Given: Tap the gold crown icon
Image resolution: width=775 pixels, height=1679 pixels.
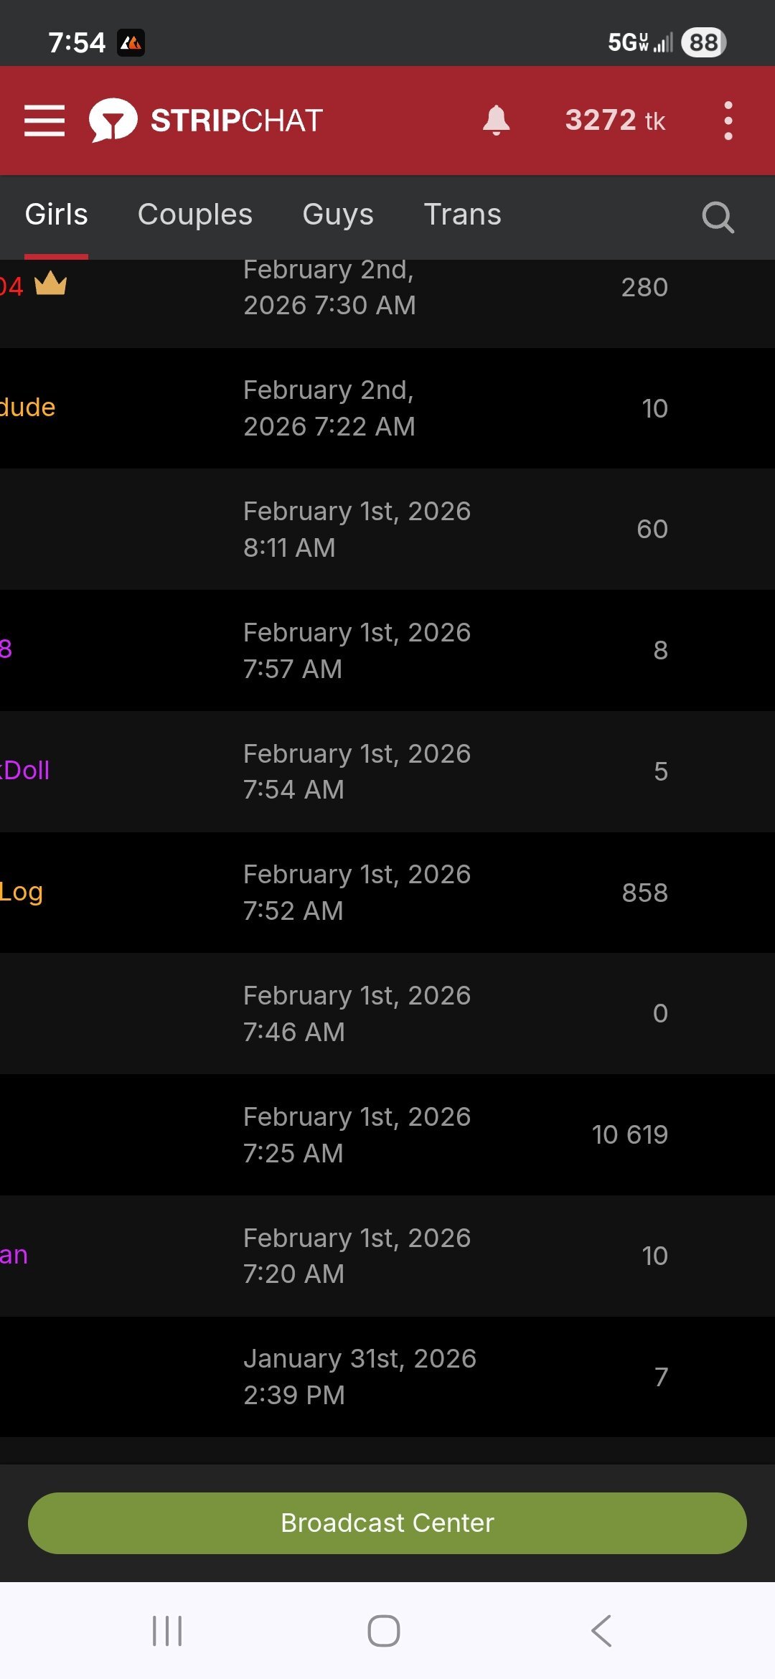Looking at the screenshot, I should 50,284.
